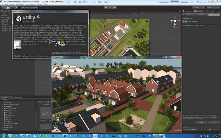
Task: Open the GameObject menu
Action: (x=20, y=4)
